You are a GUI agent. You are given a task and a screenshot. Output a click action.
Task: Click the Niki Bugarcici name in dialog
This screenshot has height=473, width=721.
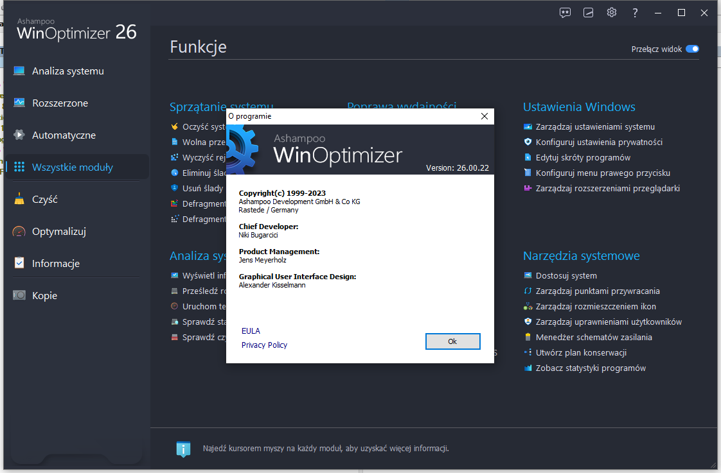[258, 235]
